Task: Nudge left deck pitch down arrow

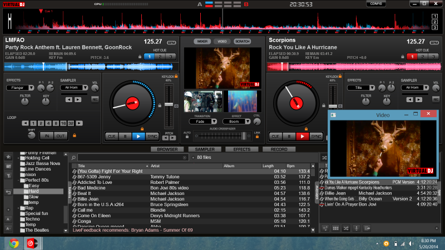Action: click(165, 138)
